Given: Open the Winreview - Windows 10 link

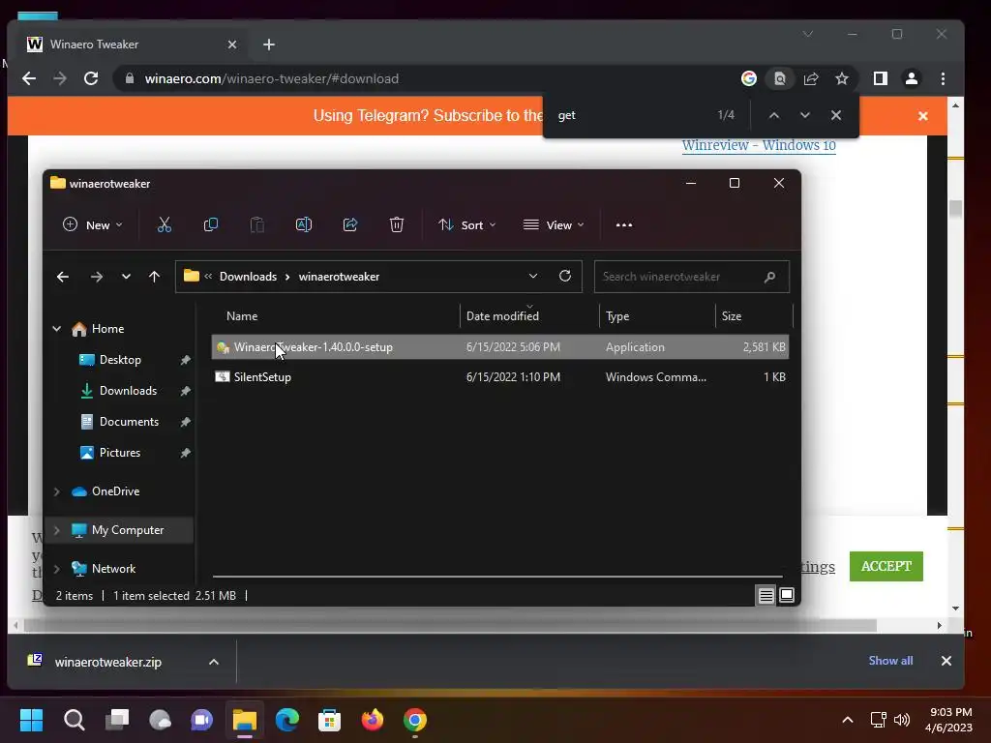Looking at the screenshot, I should tap(759, 145).
